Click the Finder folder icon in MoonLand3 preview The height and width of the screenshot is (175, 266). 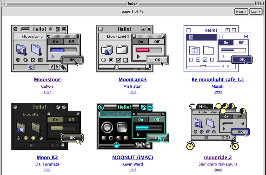(107, 50)
